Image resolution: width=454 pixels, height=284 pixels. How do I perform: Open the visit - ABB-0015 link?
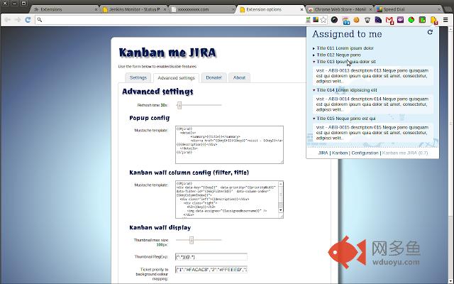pyautogui.click(x=333, y=127)
